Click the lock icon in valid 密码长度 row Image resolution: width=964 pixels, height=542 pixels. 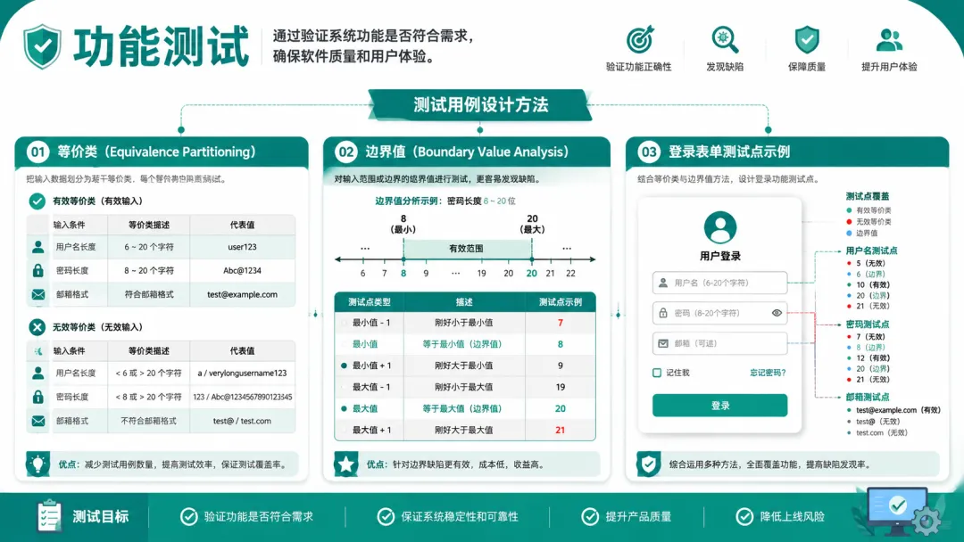pos(38,270)
